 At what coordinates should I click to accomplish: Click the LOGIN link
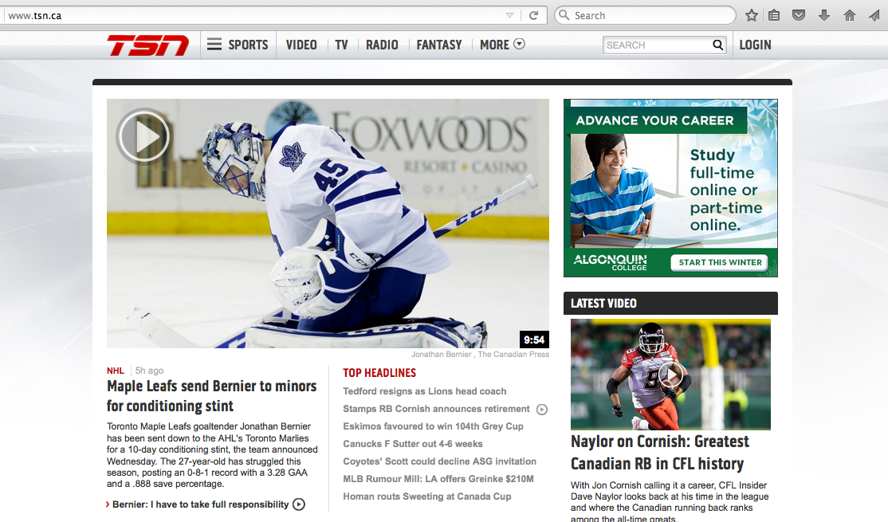tap(755, 45)
